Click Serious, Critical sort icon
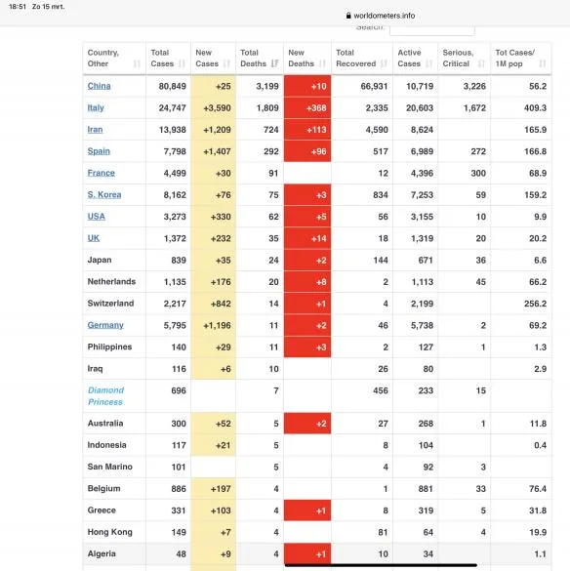Image resolution: width=570 pixels, height=571 pixels. [481, 63]
